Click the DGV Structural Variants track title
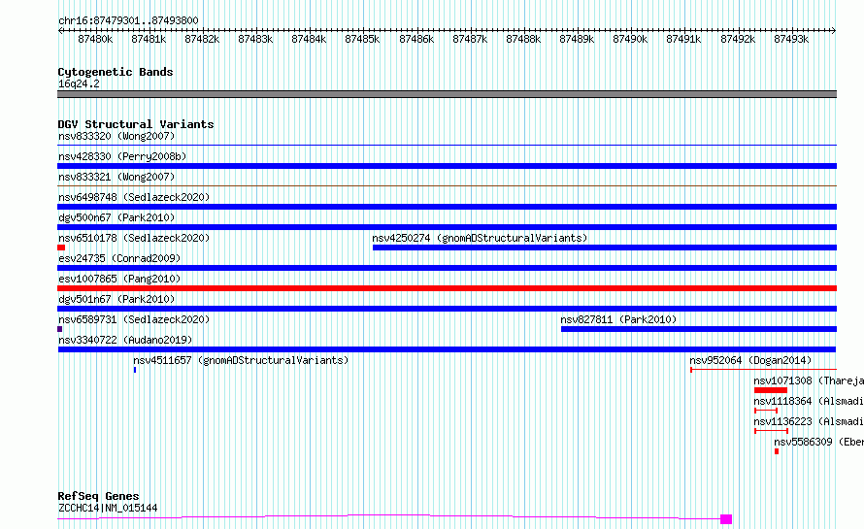 [x=136, y=124]
